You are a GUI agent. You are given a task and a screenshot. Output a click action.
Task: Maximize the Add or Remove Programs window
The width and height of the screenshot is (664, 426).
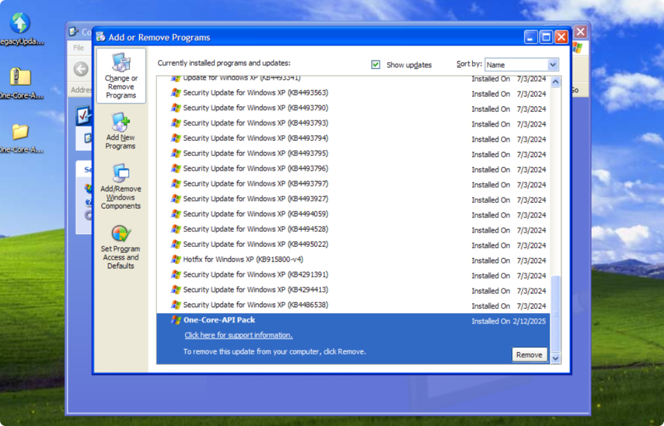pos(546,38)
